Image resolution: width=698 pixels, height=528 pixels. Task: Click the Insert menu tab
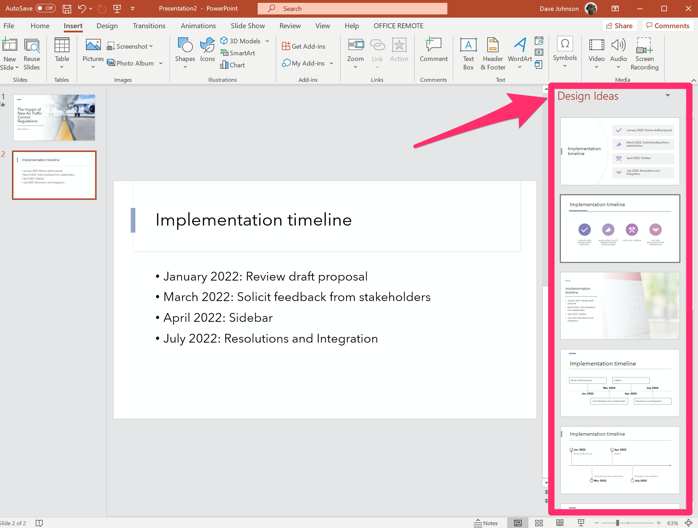[x=73, y=25]
